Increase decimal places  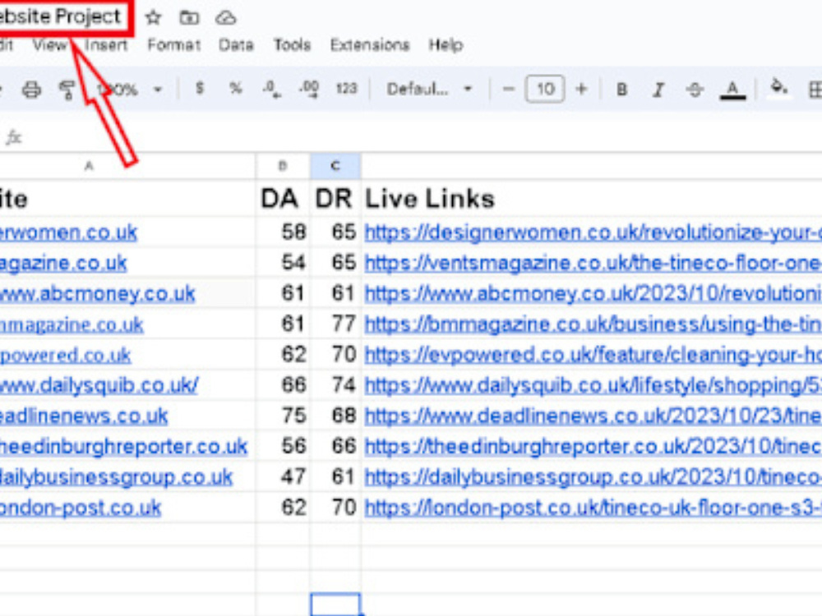(309, 89)
